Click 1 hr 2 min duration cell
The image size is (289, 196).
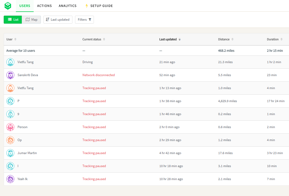(274, 62)
